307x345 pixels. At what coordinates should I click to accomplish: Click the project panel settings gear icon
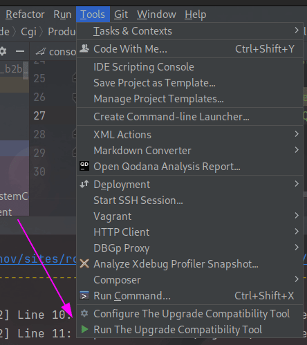[x=3, y=51]
